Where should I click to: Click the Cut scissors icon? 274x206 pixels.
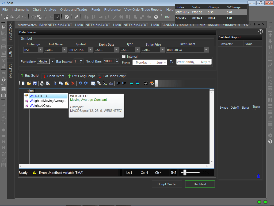pyautogui.click(x=55, y=83)
